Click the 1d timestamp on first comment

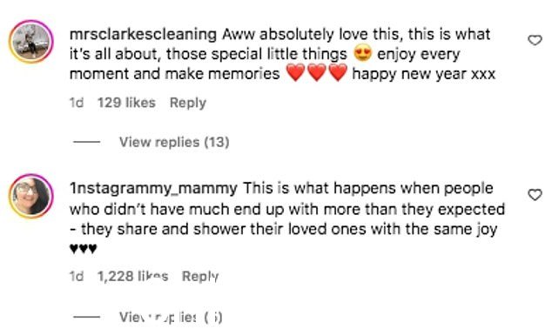point(77,103)
